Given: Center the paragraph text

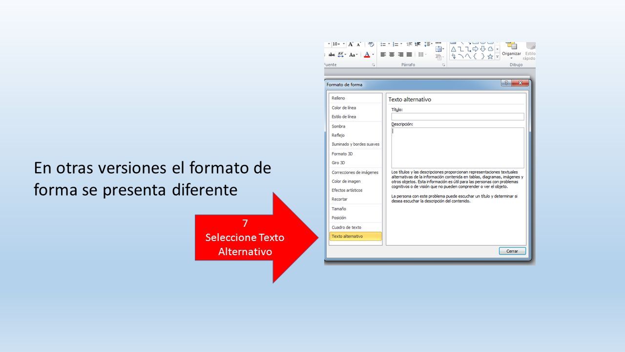Looking at the screenshot, I should (392, 55).
